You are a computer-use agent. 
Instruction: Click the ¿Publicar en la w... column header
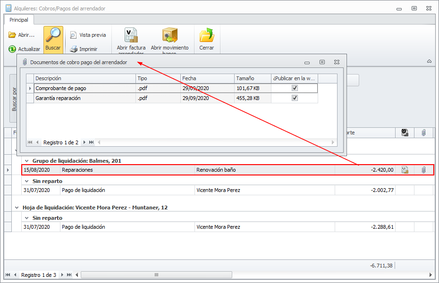(x=294, y=79)
